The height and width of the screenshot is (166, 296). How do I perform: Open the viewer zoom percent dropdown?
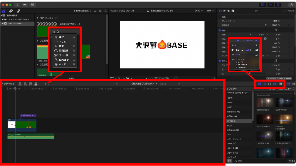(x=198, y=11)
